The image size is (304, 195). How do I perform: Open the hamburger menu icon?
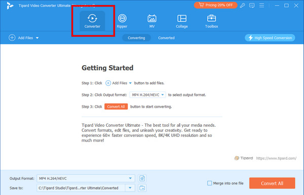point(261,6)
